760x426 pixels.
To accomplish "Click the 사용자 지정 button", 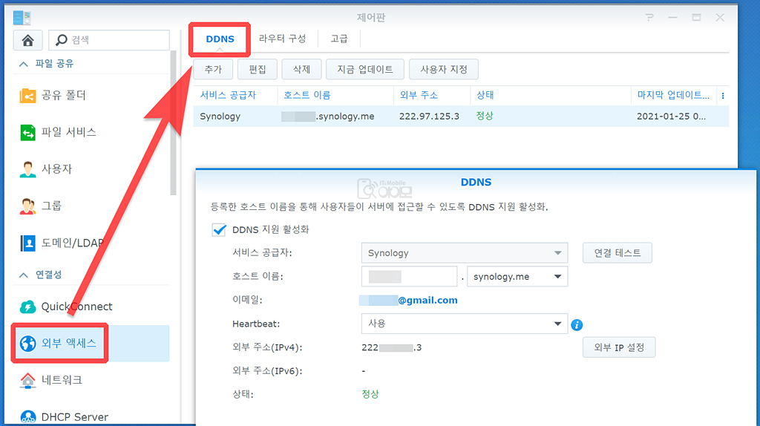I will click(444, 69).
